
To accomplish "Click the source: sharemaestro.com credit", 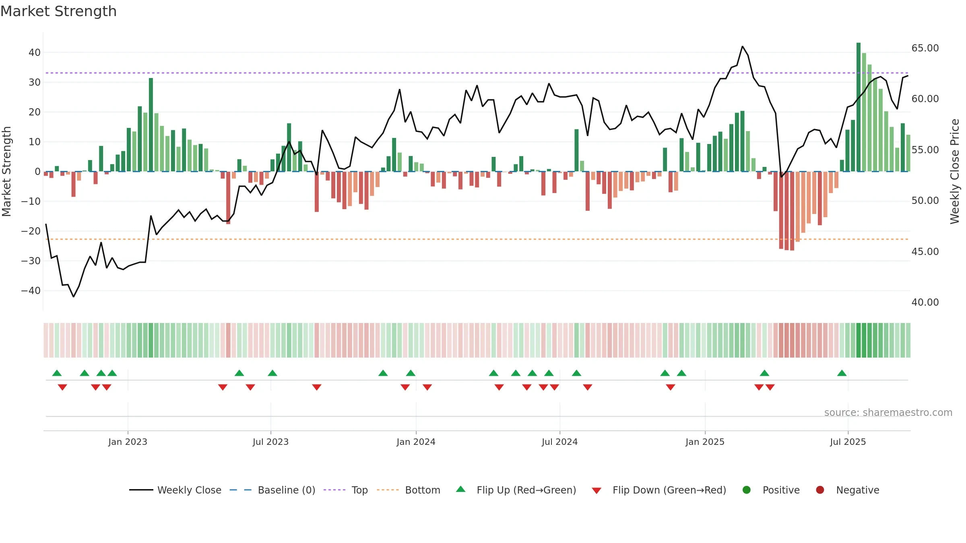I will coord(888,412).
